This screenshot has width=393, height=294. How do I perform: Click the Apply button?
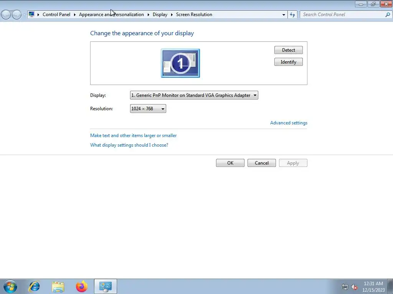click(293, 163)
